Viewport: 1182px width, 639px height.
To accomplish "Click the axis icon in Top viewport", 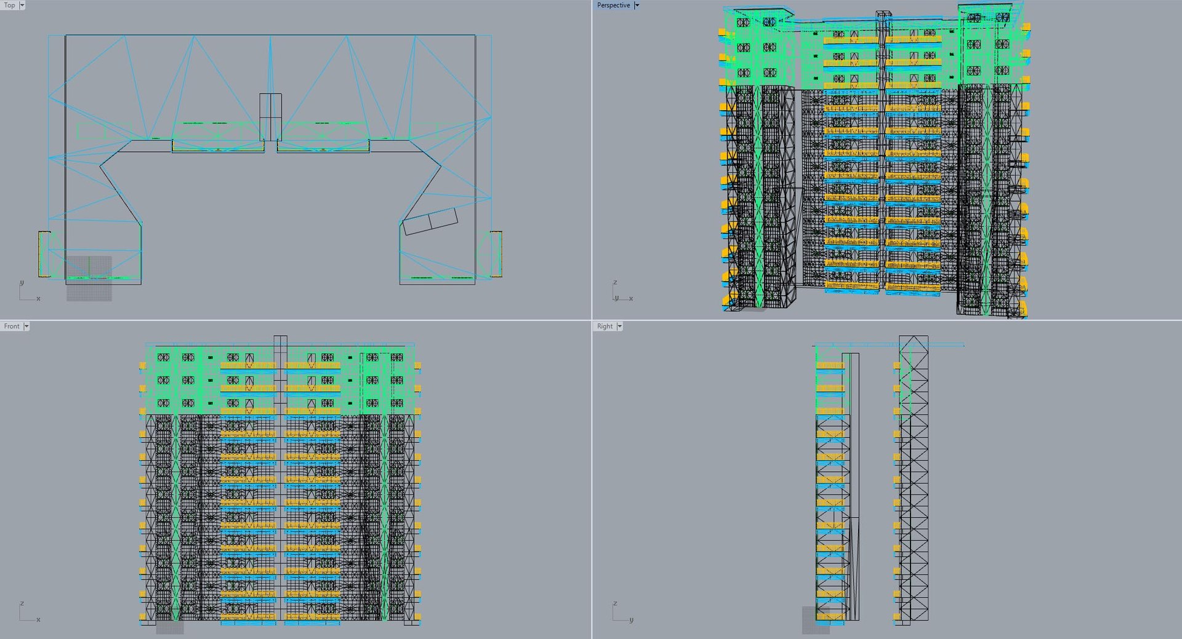I will pos(29,291).
